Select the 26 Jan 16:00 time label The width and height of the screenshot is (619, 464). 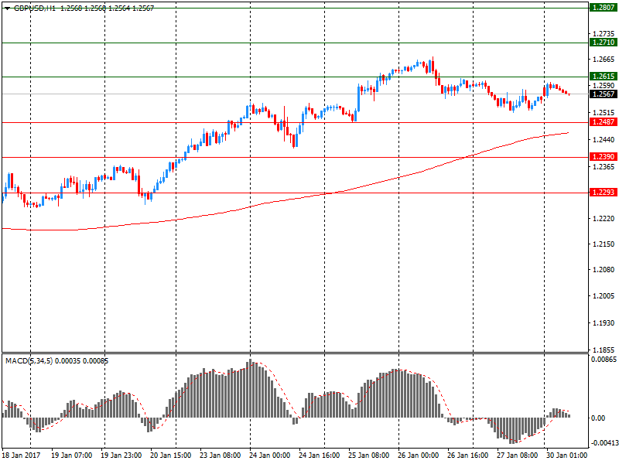click(x=468, y=455)
